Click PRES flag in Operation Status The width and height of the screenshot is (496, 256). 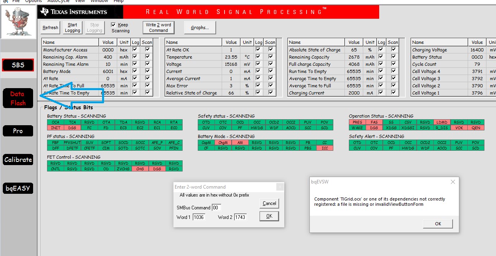tap(357, 122)
